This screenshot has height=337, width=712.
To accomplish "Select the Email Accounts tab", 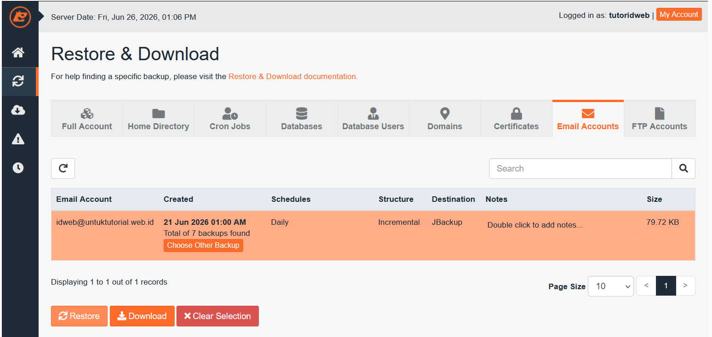I will pyautogui.click(x=588, y=119).
